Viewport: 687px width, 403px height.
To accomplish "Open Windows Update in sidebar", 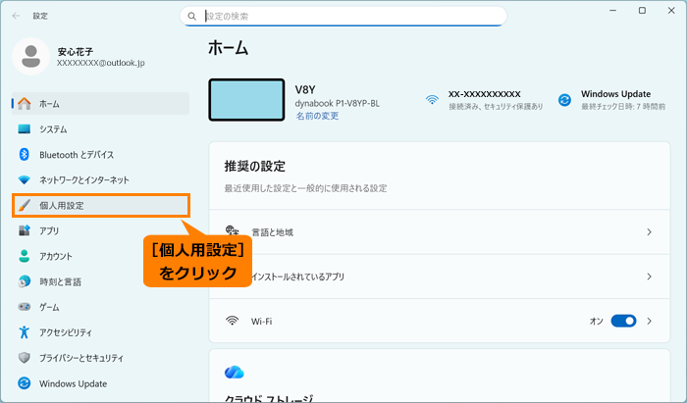I will click(x=100, y=383).
